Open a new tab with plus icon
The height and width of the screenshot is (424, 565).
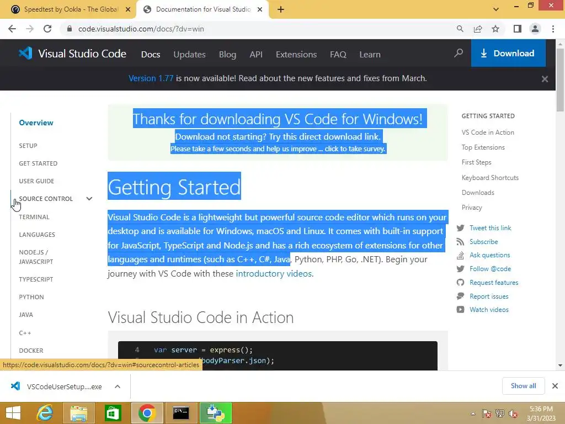point(281,9)
